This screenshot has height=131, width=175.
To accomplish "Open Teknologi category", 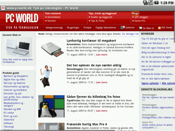I will (9, 127).
